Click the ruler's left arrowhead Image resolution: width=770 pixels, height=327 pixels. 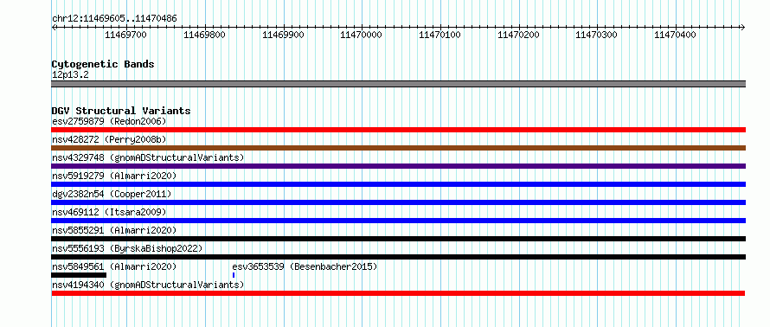point(54,27)
